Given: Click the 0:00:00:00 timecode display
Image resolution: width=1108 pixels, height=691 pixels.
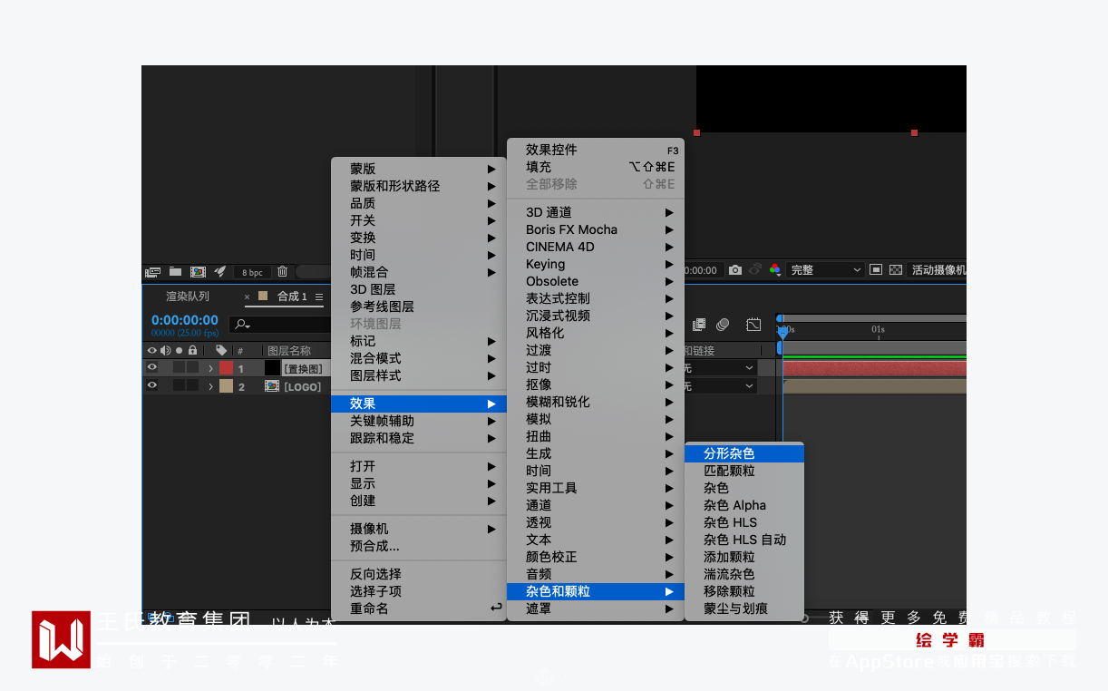Looking at the screenshot, I should [x=184, y=320].
